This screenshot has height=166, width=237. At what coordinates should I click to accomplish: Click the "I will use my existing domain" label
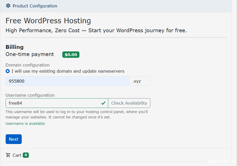click(68, 71)
